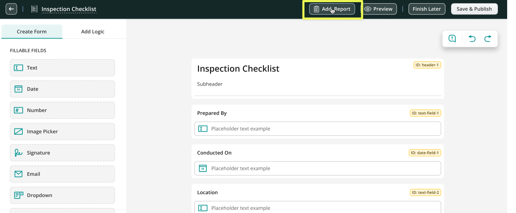
Task: Add a Date field from sidebar
Action: (x=62, y=89)
